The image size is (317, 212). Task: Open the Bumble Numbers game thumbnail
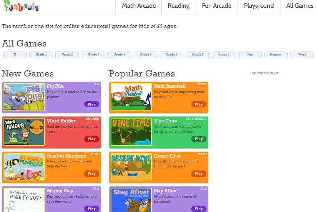coord(24,167)
